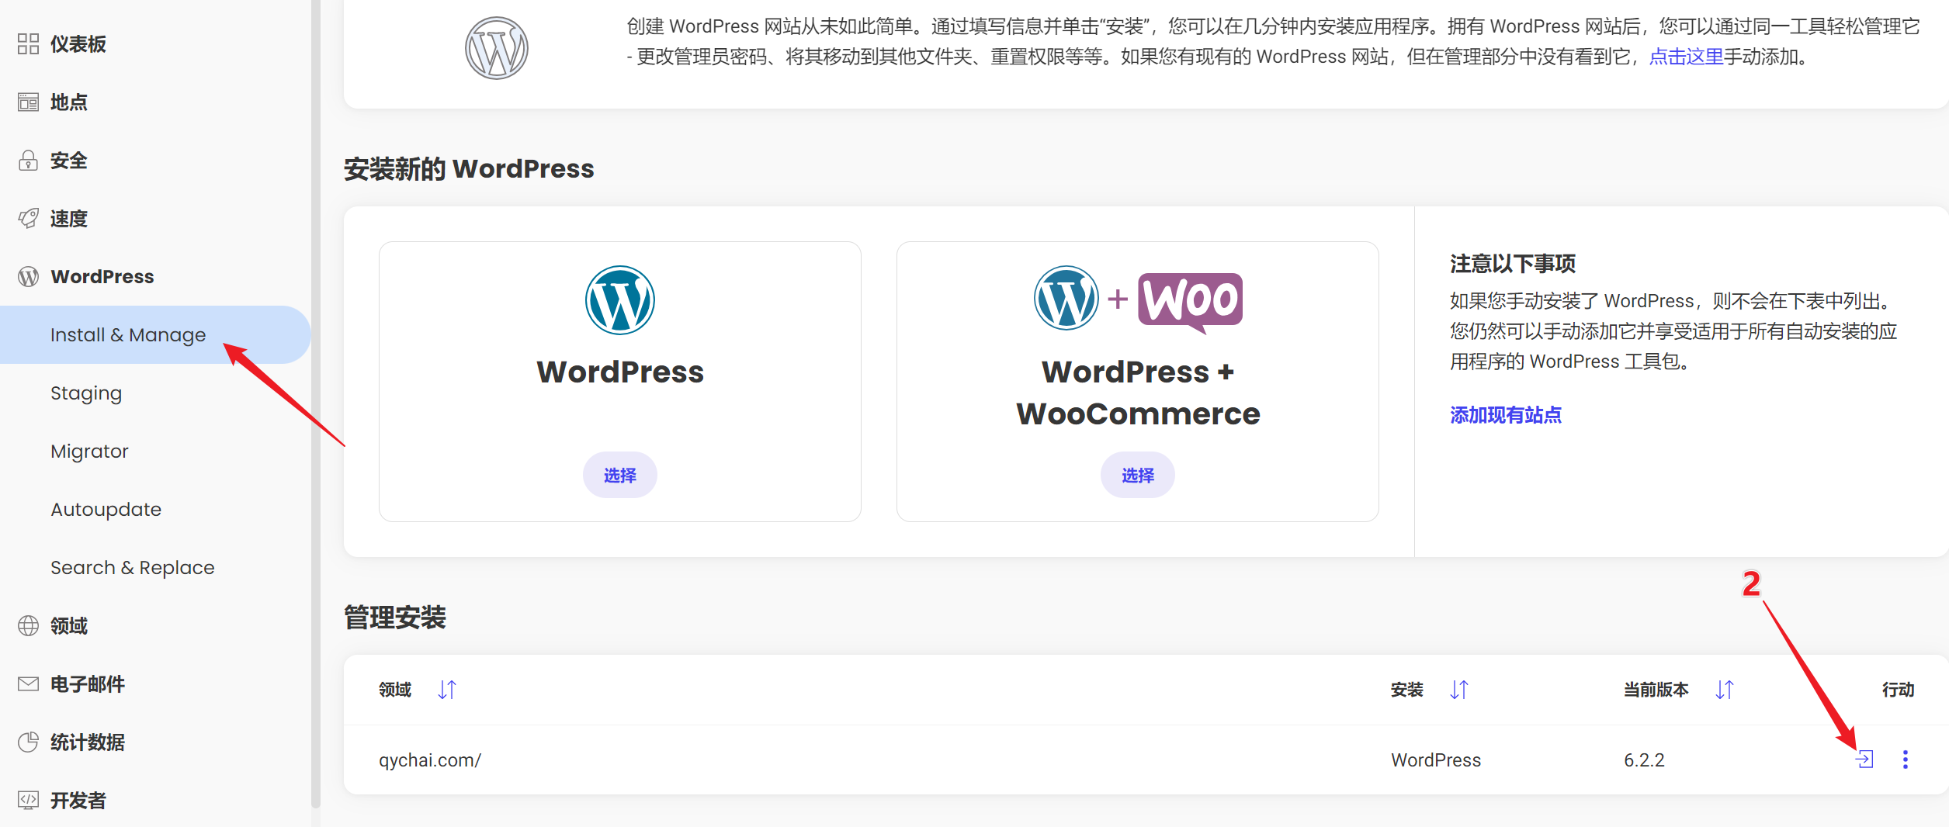Collapse the WordPress sidebar section
The height and width of the screenshot is (827, 1949).
click(x=102, y=277)
